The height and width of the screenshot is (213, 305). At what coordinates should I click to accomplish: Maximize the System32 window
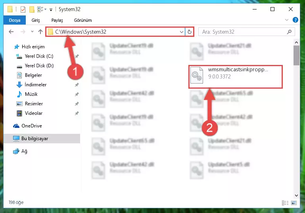pyautogui.click(x=272, y=9)
